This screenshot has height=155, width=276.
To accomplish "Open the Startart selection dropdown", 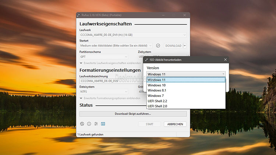I will point(116,46).
